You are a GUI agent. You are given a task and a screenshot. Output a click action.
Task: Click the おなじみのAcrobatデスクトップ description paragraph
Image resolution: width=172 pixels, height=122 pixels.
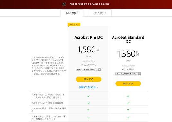49,65
